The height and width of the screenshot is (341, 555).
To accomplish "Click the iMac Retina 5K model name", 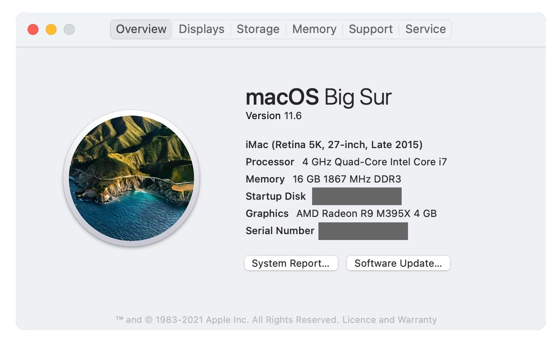I will click(x=334, y=145).
